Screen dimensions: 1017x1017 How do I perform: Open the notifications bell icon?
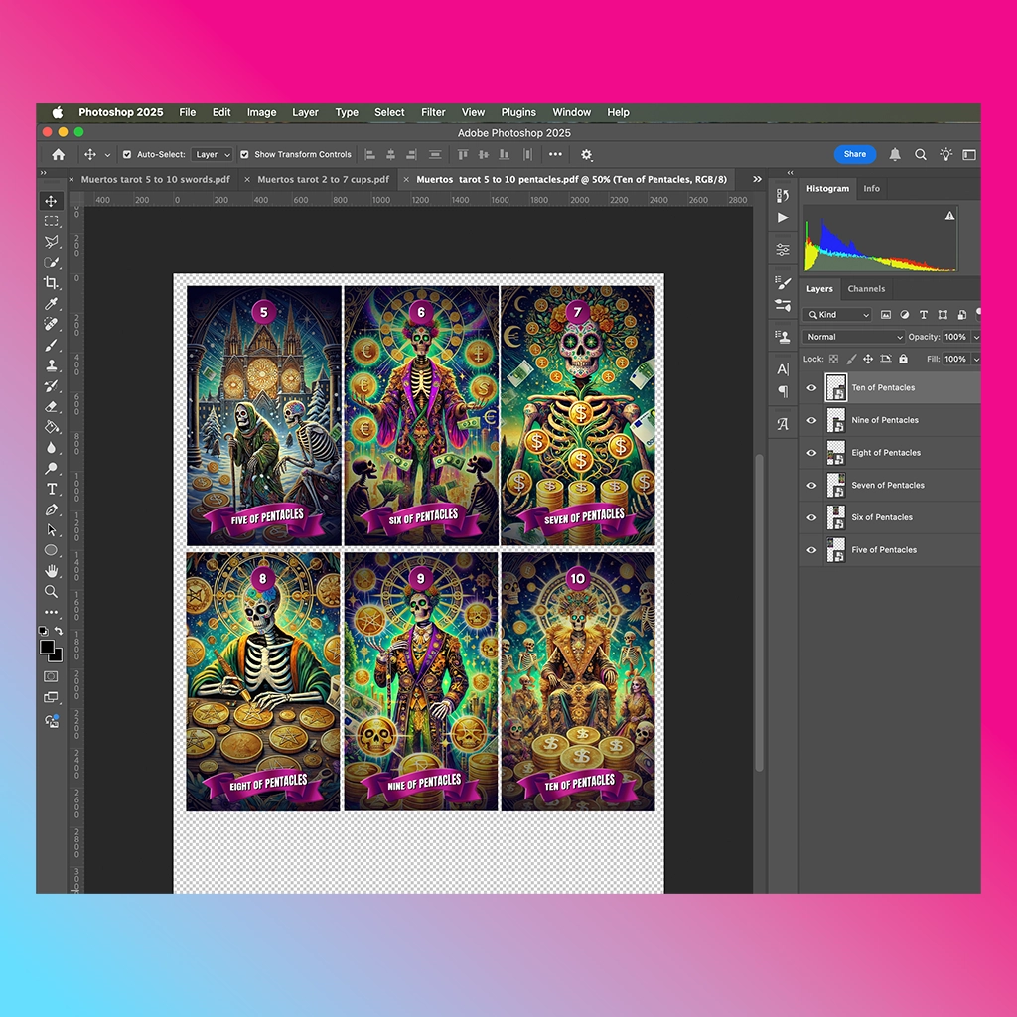coord(895,154)
